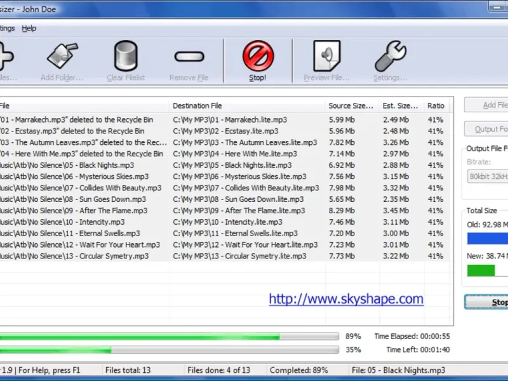Open the skyshape.com hyperlink
The image size is (508, 381).
(346, 298)
